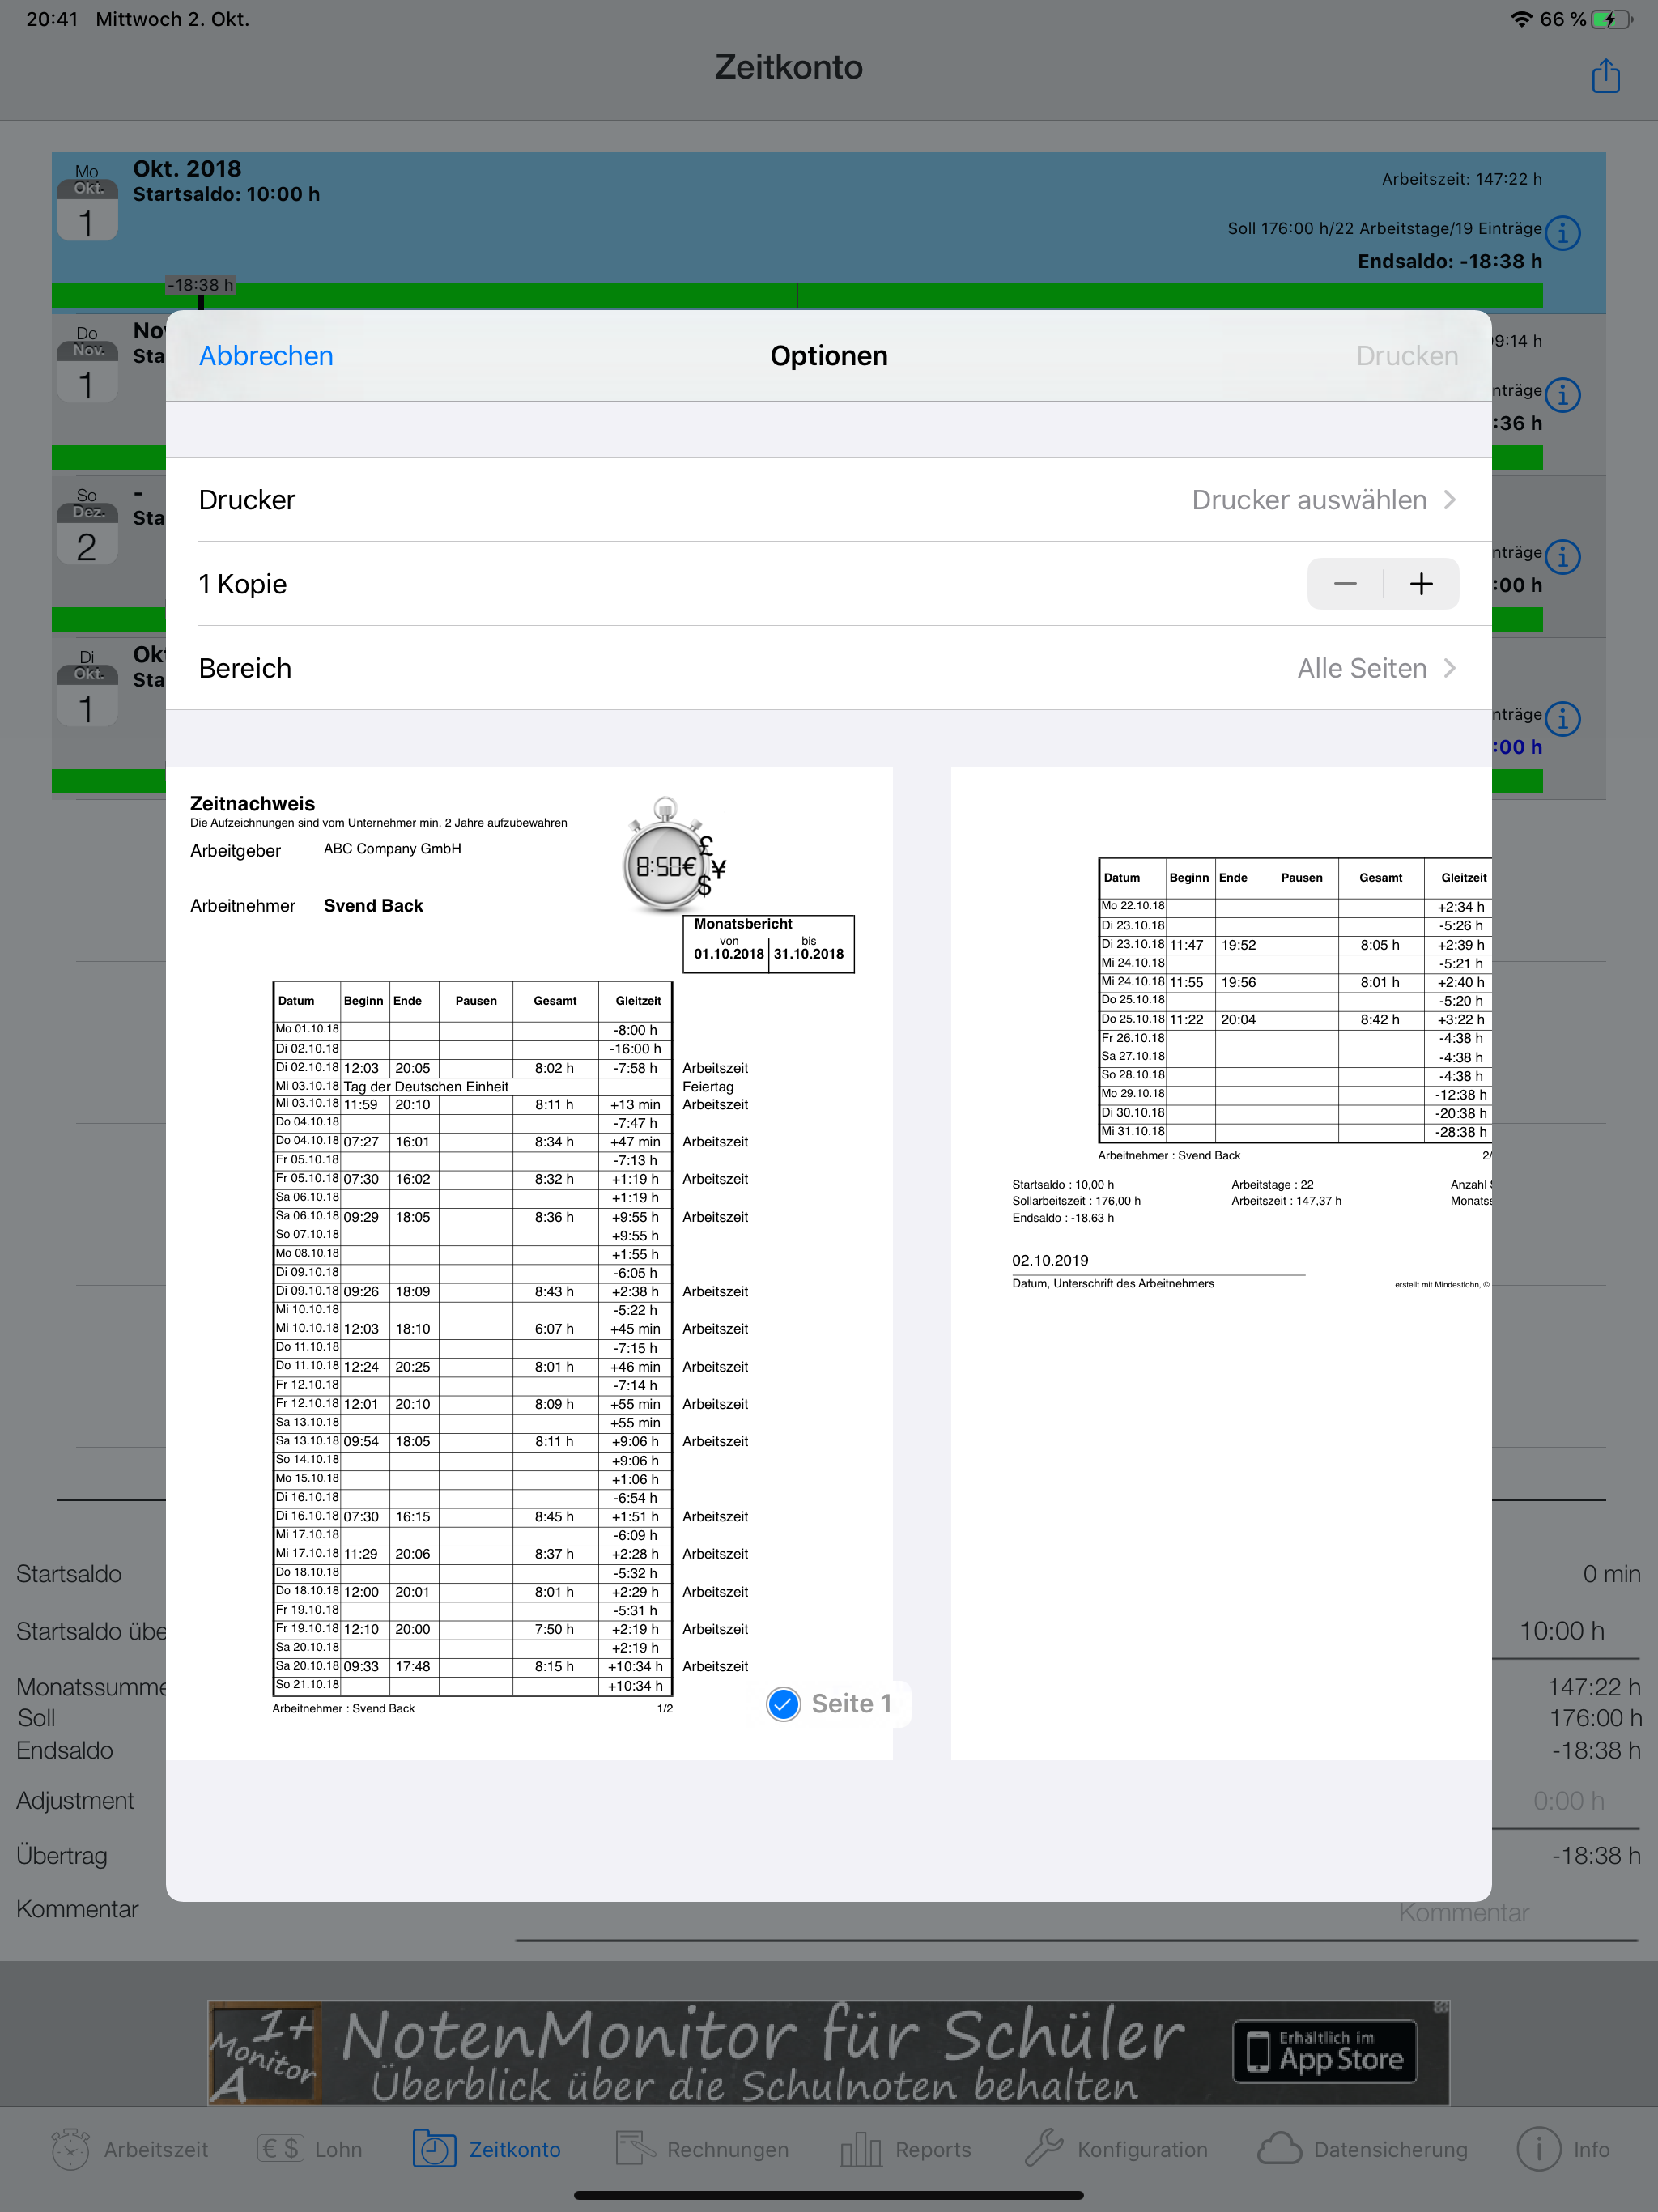The image size is (1658, 2212).
Task: Switch to the Zeitkonto tab
Action: tap(487, 2149)
